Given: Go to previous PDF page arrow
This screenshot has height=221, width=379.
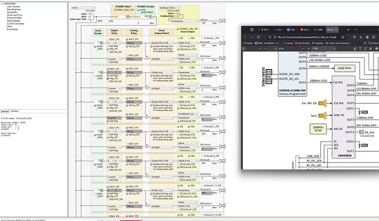Looking at the screenshot, I should pos(260,48).
